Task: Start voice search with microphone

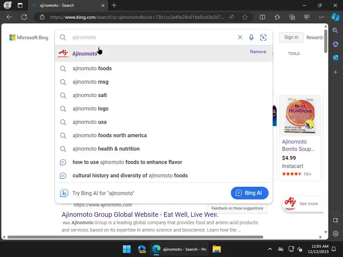Action: [x=251, y=37]
